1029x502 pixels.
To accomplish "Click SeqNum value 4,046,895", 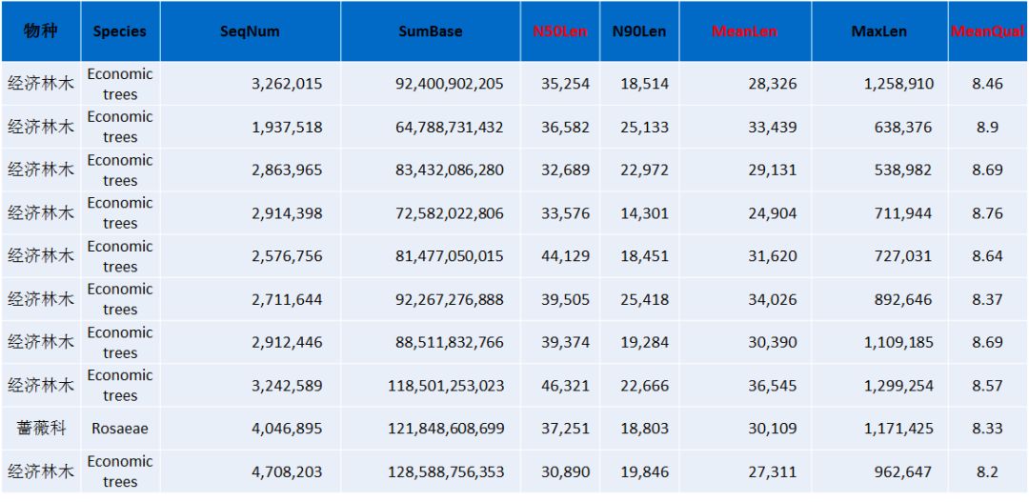I will 287,429.
